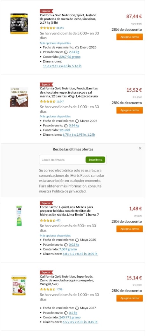Open Más opciones disponibles for Force Factor mix
This screenshot has height=336, width=151.
(x=55, y=235)
